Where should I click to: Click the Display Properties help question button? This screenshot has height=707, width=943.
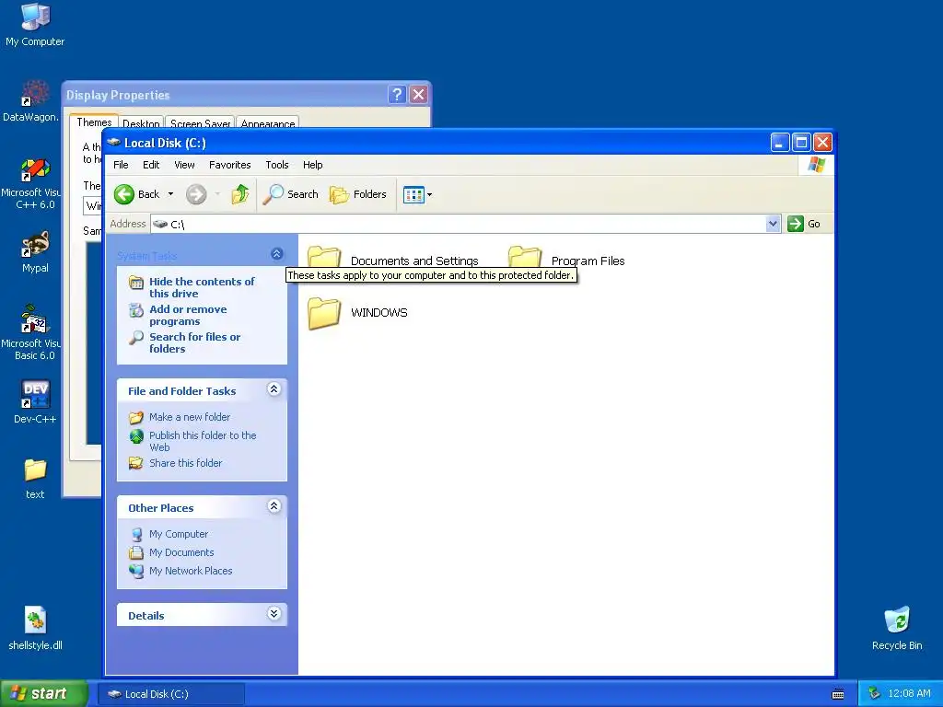point(397,95)
